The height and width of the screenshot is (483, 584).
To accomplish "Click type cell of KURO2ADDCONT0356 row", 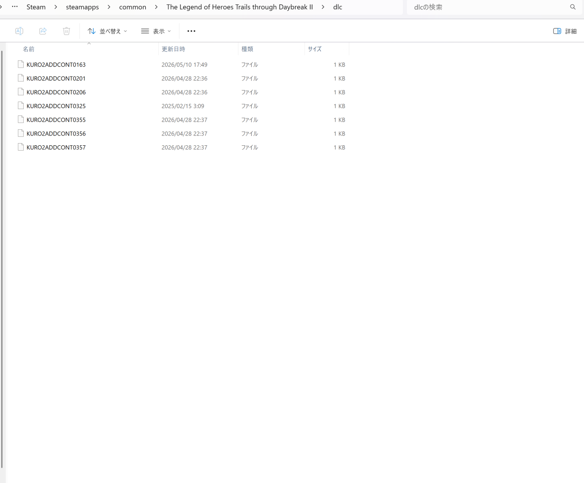I will pos(250,134).
